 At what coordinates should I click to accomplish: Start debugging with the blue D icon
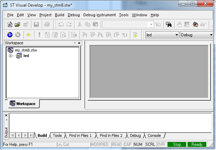[x=10, y=35]
